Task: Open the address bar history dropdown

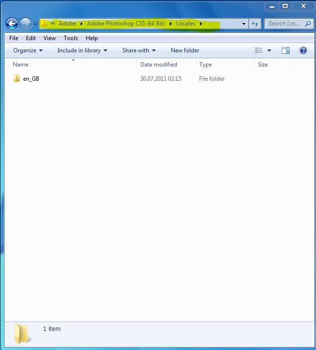Action: tap(244, 23)
